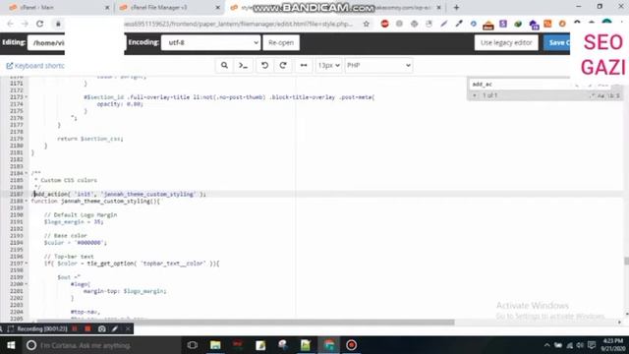Click the Re-open button
629x354 pixels.
[x=281, y=42]
